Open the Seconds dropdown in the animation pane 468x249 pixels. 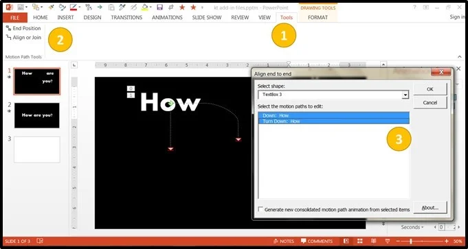click(412, 227)
